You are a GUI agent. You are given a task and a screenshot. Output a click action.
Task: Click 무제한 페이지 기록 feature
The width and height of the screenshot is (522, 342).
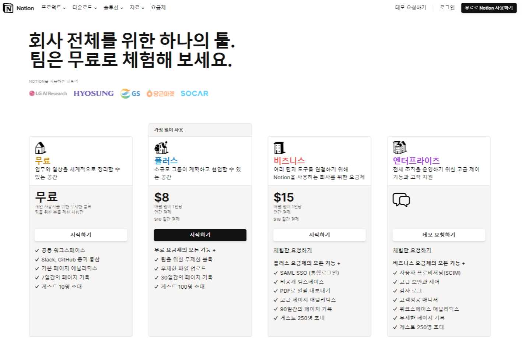(x=422, y=318)
